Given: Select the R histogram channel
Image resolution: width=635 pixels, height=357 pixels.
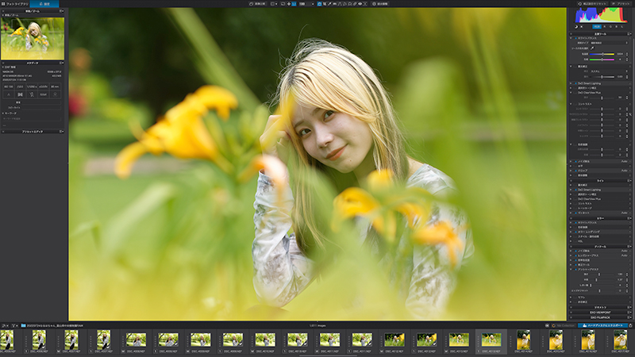Looking at the screenshot, I should tap(605, 27).
